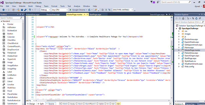
Task: Click the <body> tag breadcrumb button
Action: 73,103
